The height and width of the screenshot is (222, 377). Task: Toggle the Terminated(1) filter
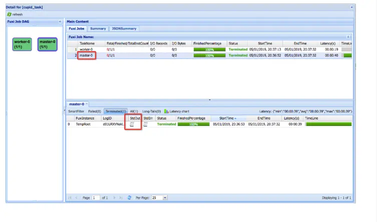[x=116, y=111]
